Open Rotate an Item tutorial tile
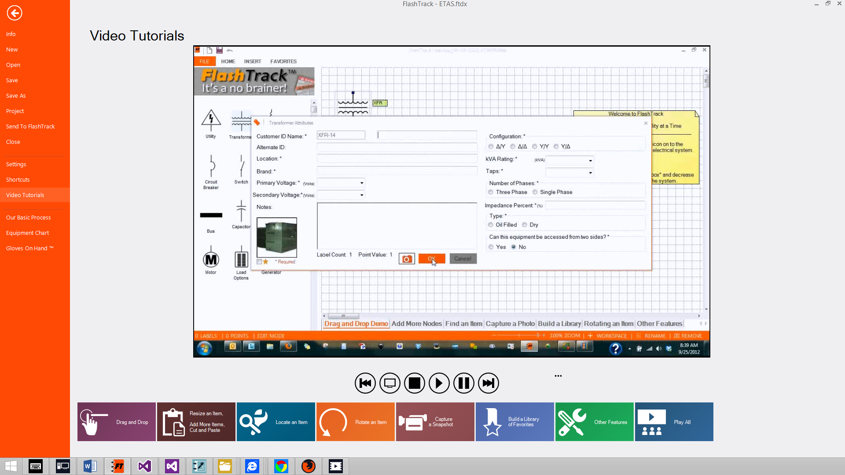 [356, 422]
